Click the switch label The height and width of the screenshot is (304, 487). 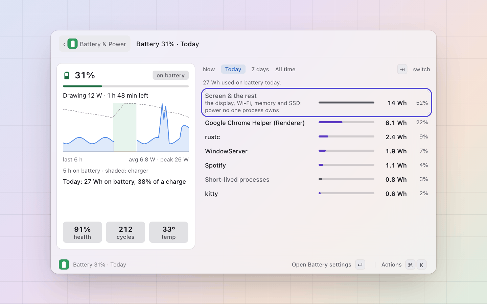tap(421, 69)
